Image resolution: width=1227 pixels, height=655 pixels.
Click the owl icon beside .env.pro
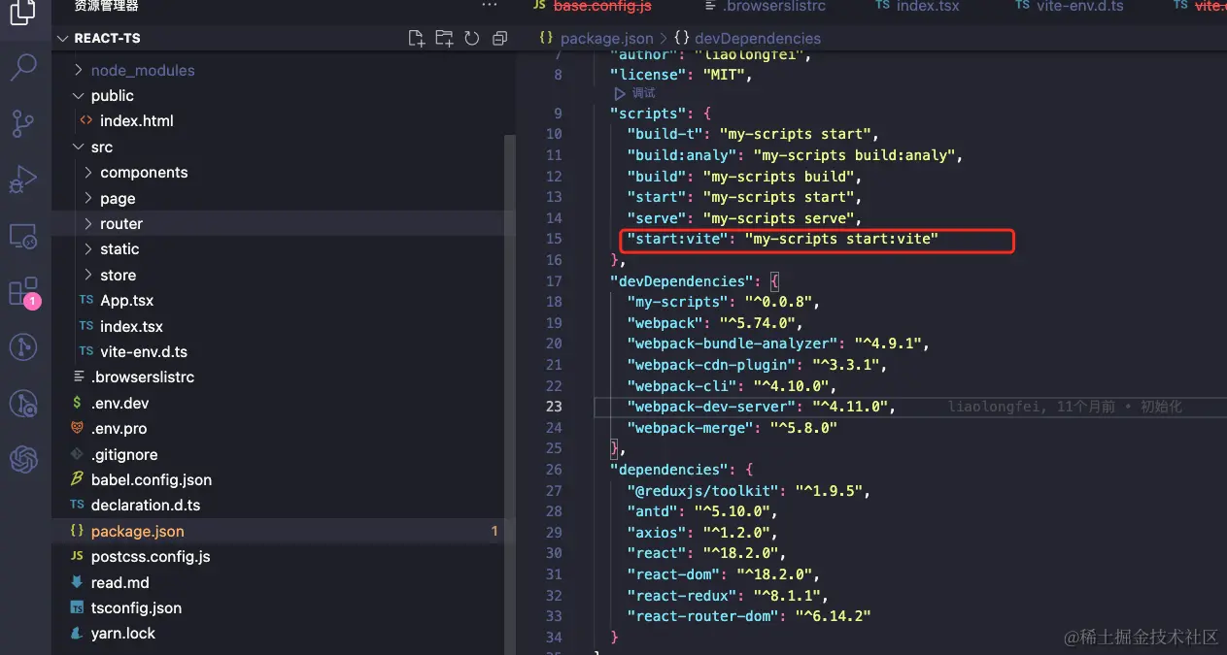tap(77, 429)
